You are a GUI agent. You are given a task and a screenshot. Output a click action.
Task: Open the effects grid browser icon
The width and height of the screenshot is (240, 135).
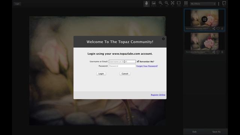pyautogui.click(x=186, y=3)
